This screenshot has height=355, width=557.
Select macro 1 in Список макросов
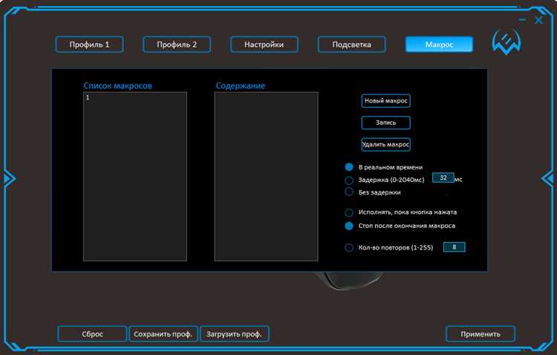tap(135, 97)
